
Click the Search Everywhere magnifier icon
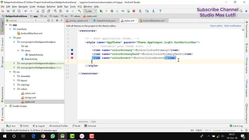pos(241,11)
